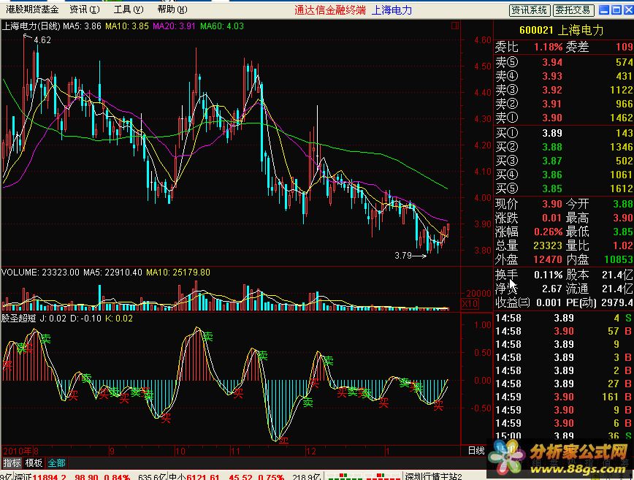The height and width of the screenshot is (480, 634).
Task: Click the 涨幅 0.26% value
Action: [x=548, y=232]
